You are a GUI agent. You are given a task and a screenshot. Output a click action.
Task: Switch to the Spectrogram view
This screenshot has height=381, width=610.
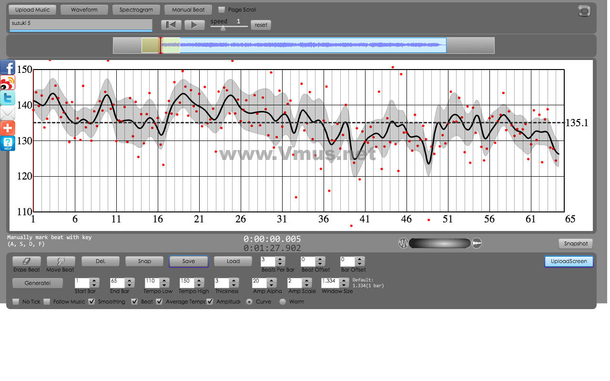[x=136, y=10]
